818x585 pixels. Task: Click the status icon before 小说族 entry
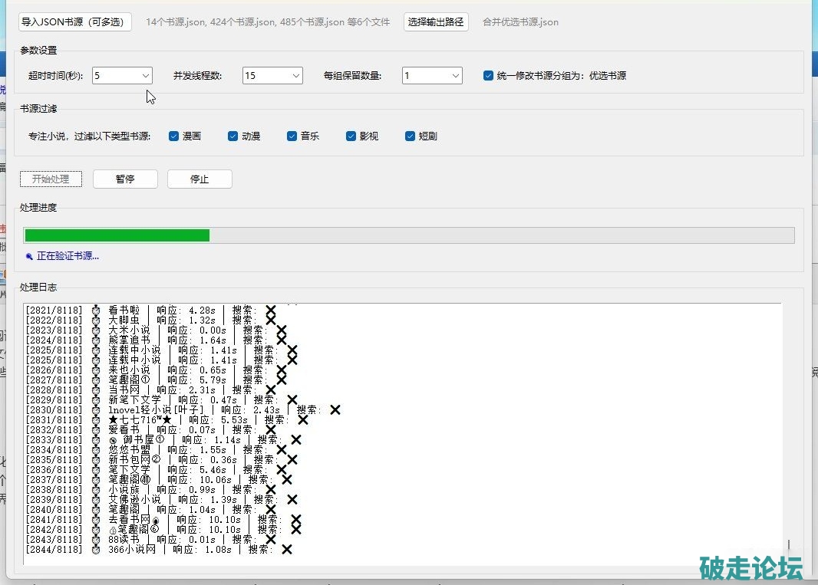[96, 489]
